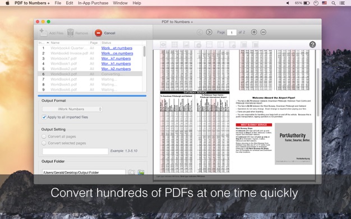This screenshot has height=219, width=351.
Task: Open the File menu
Action: [x=58, y=3]
